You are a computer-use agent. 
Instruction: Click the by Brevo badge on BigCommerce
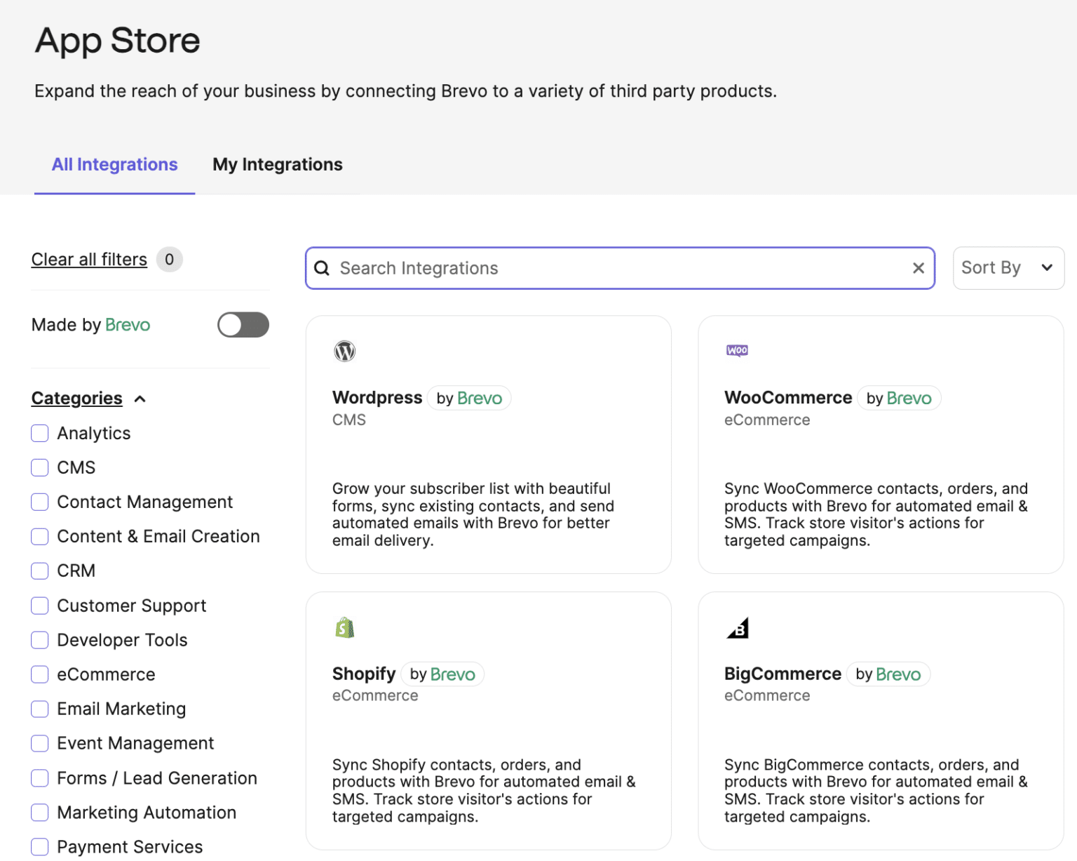[888, 674]
